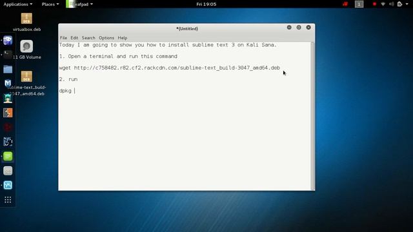Open the Applications menu
The image size is (413, 232).
pyautogui.click(x=18, y=5)
